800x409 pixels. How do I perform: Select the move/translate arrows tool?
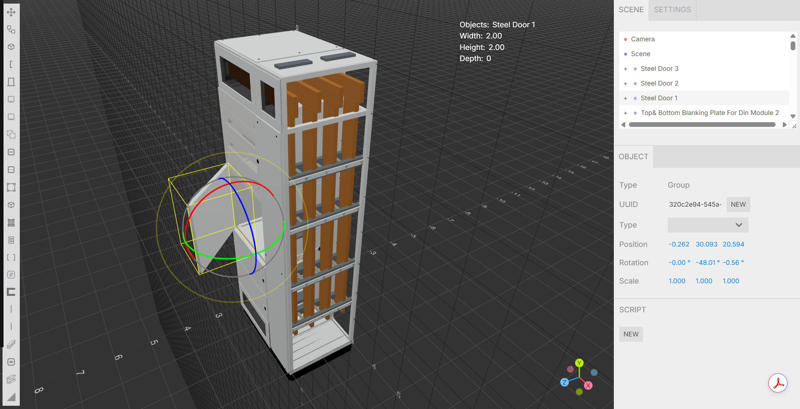pyautogui.click(x=11, y=12)
